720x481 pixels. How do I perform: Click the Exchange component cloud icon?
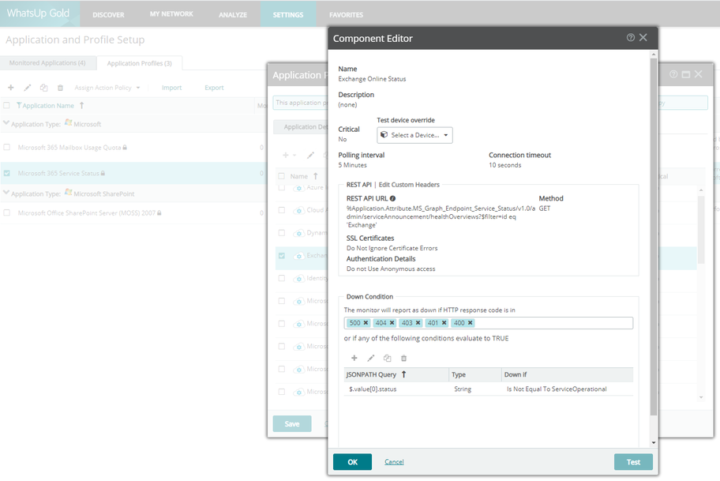tap(298, 256)
